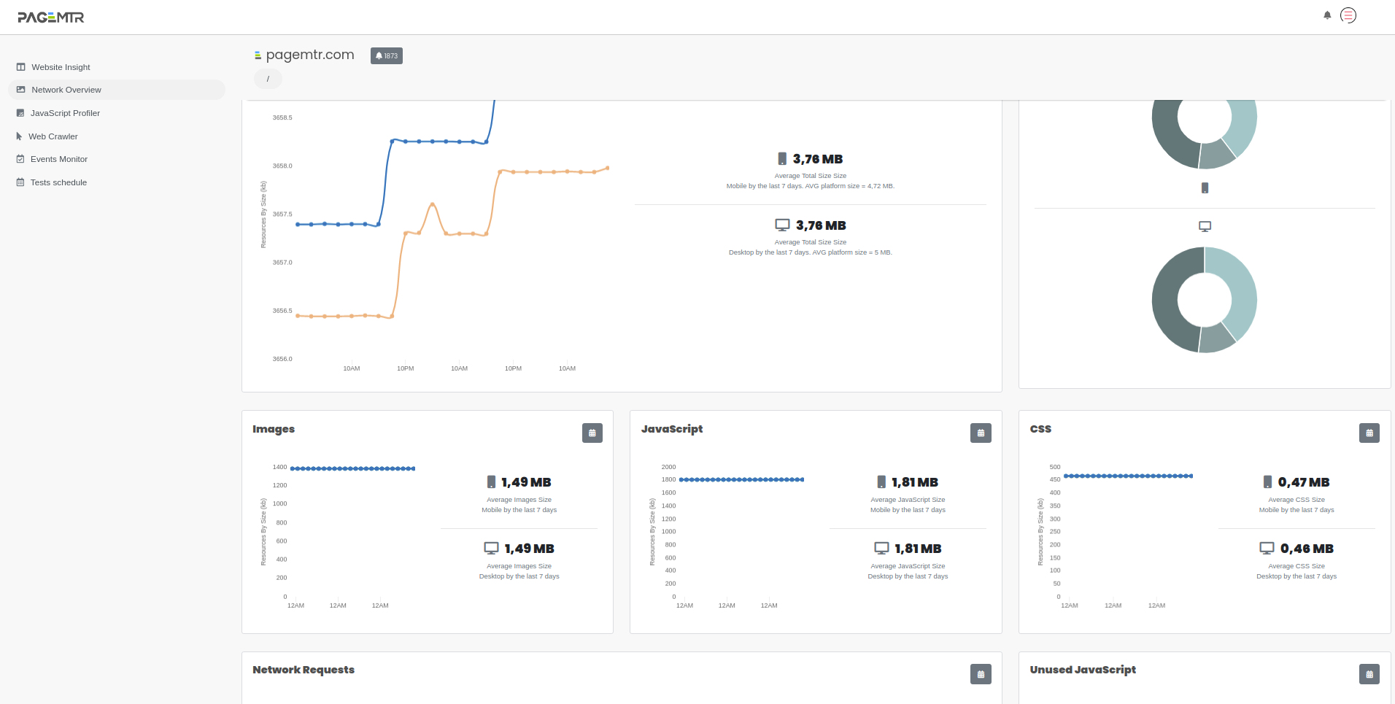
Task: Select the Unused JavaScript card title
Action: pyautogui.click(x=1083, y=670)
